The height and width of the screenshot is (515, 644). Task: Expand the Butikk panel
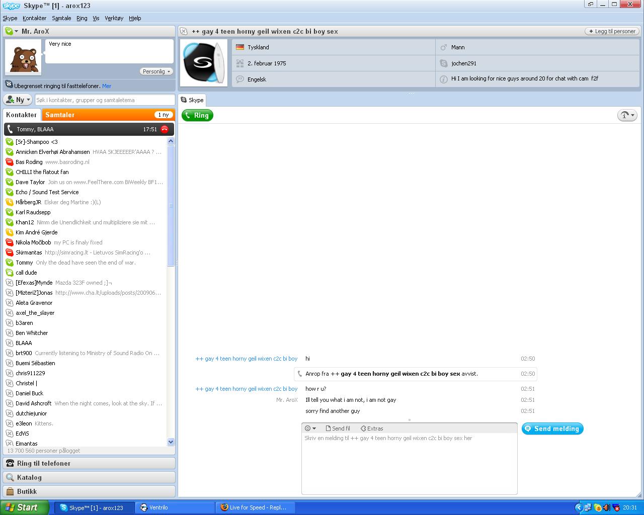pyautogui.click(x=89, y=491)
